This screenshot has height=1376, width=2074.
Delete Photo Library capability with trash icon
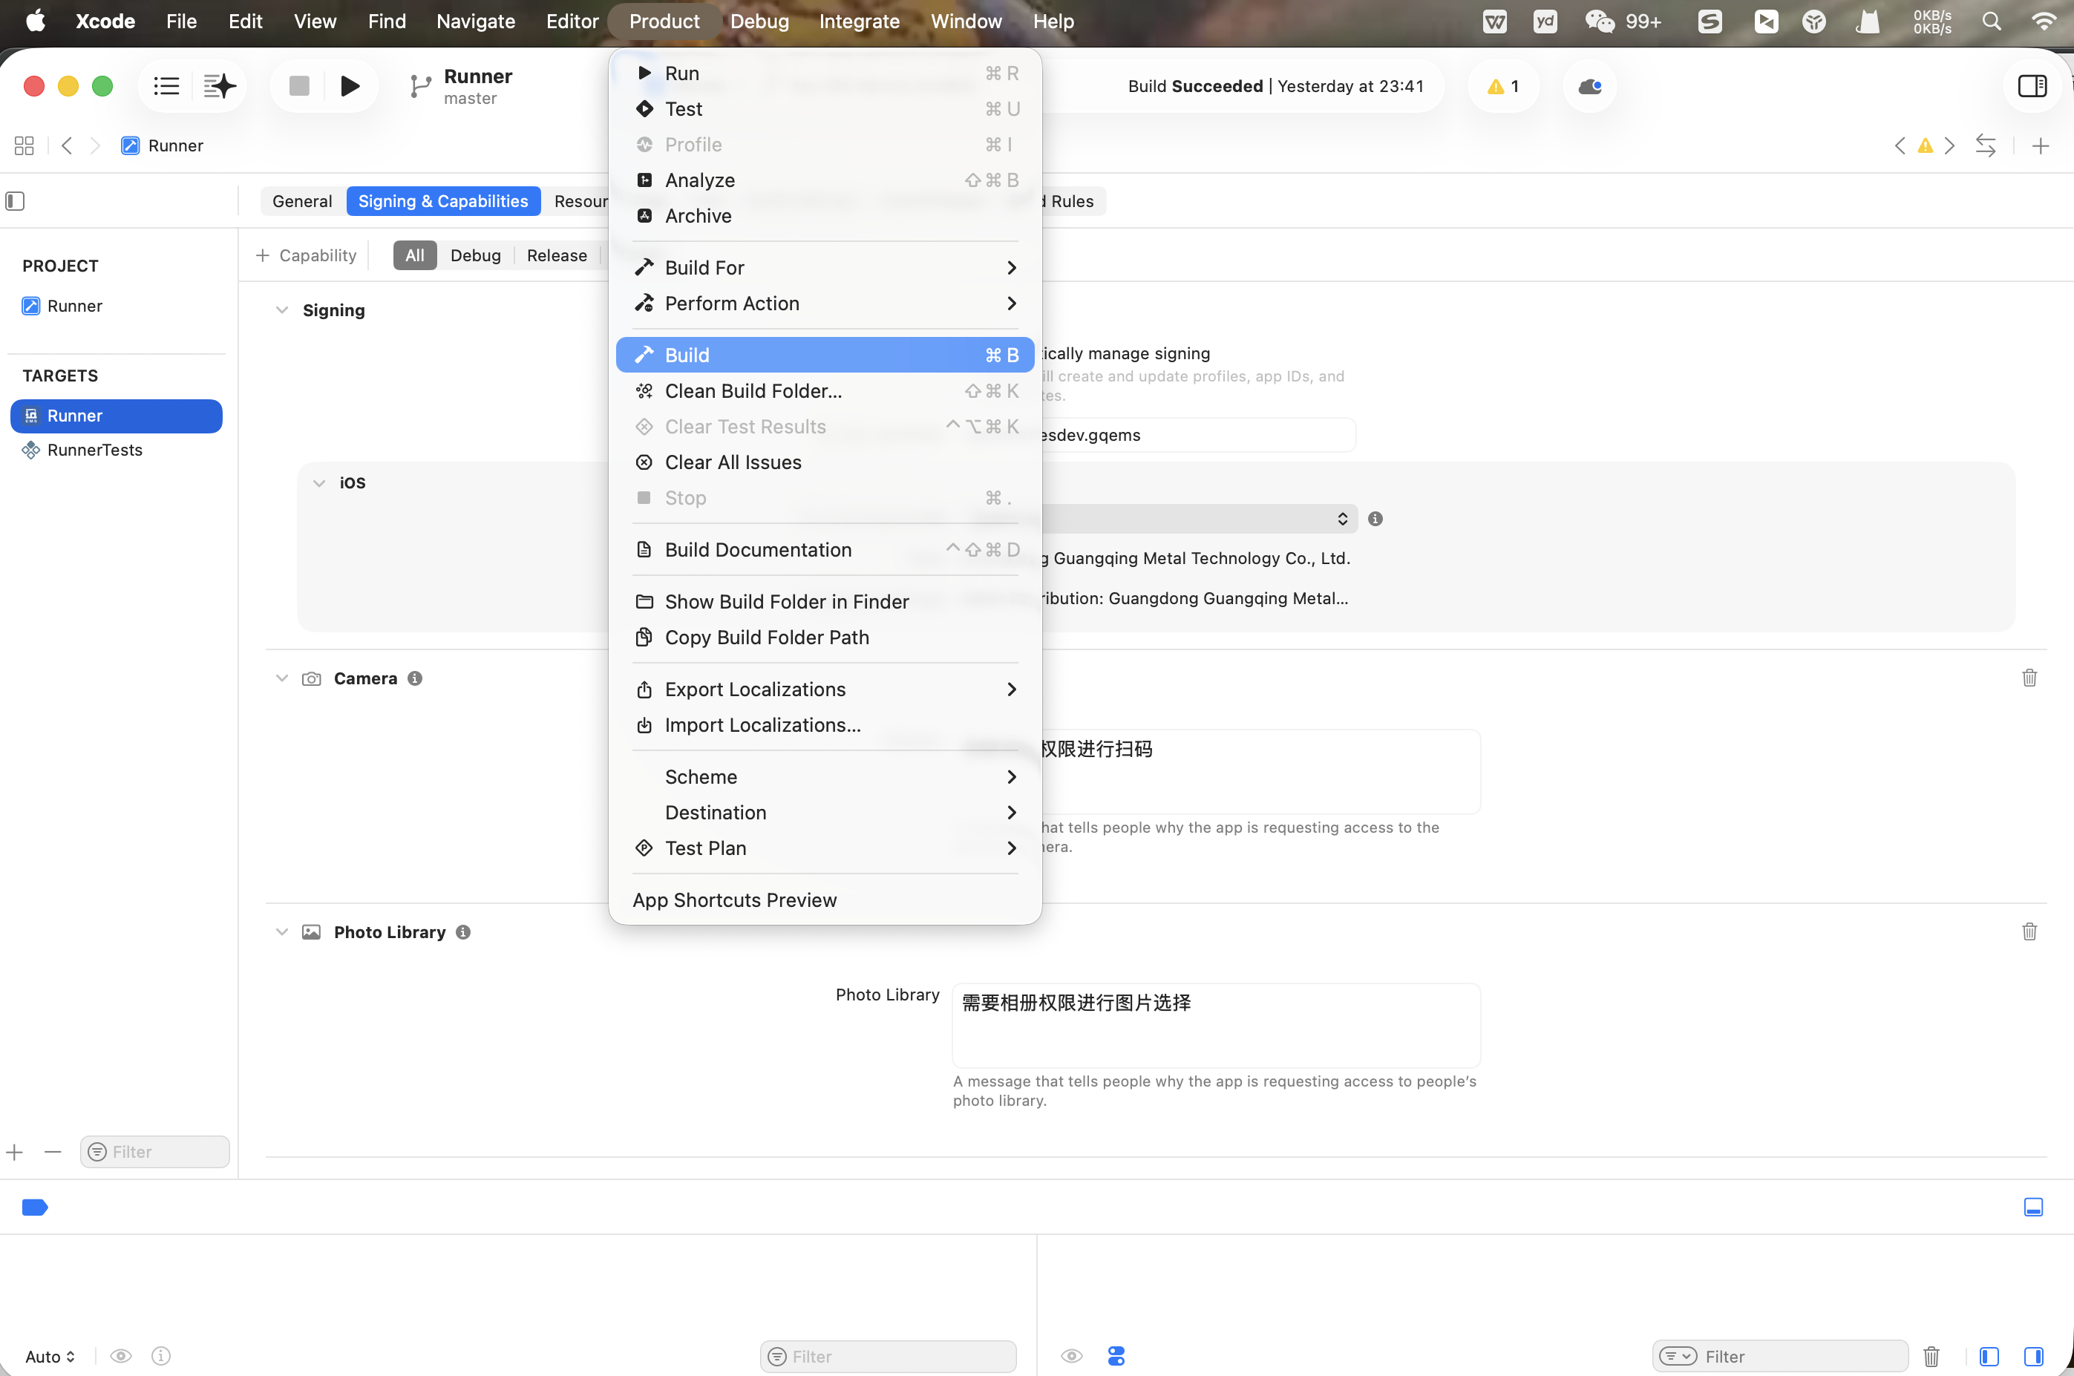pos(2029,931)
